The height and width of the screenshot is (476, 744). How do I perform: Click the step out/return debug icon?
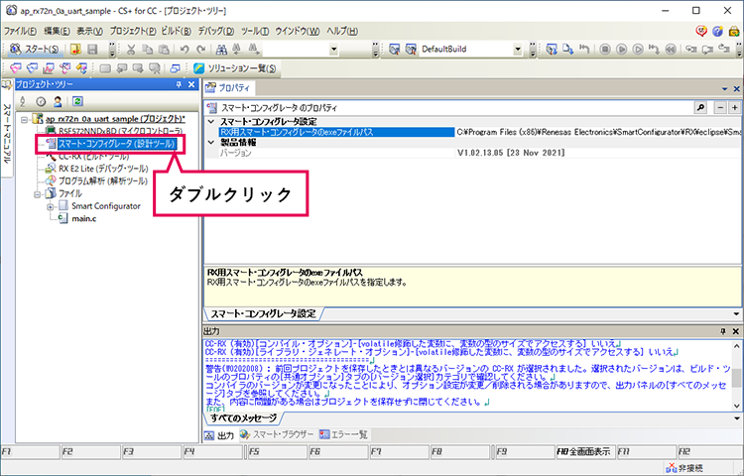[x=724, y=49]
